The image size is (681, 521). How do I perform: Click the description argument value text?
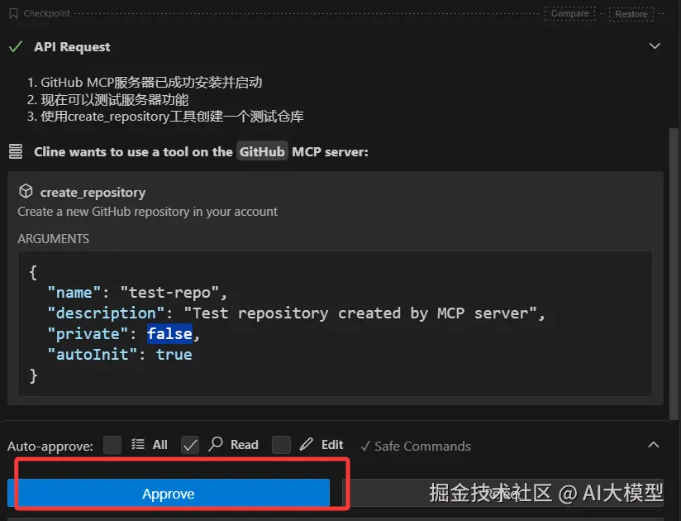click(x=360, y=313)
